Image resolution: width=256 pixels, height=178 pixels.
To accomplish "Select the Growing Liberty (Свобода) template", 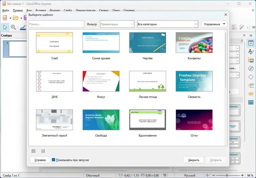I will click(x=101, y=120).
